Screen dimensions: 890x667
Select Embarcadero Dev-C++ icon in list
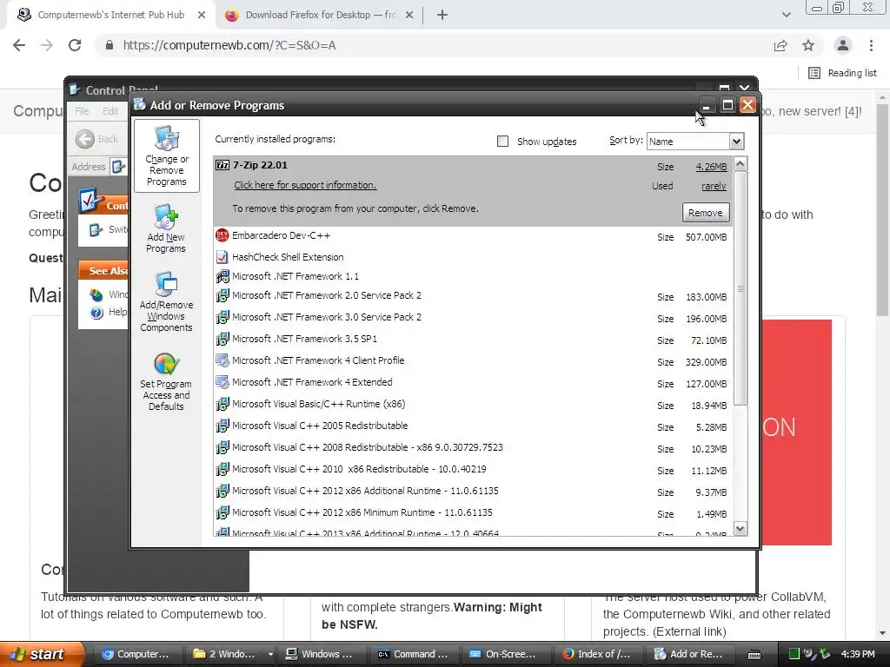coord(222,235)
